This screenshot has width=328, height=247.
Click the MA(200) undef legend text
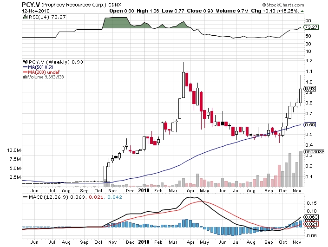pos(44,72)
